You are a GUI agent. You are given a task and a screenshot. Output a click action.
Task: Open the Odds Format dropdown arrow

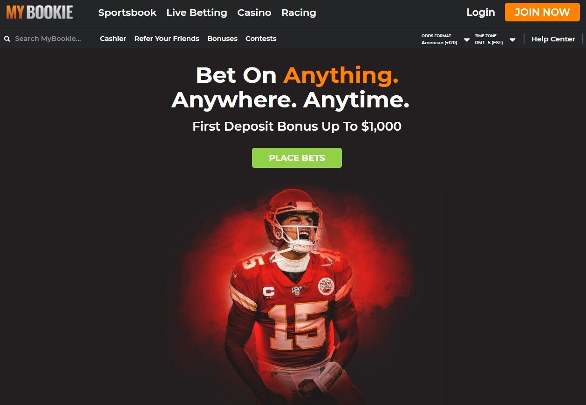pos(467,40)
